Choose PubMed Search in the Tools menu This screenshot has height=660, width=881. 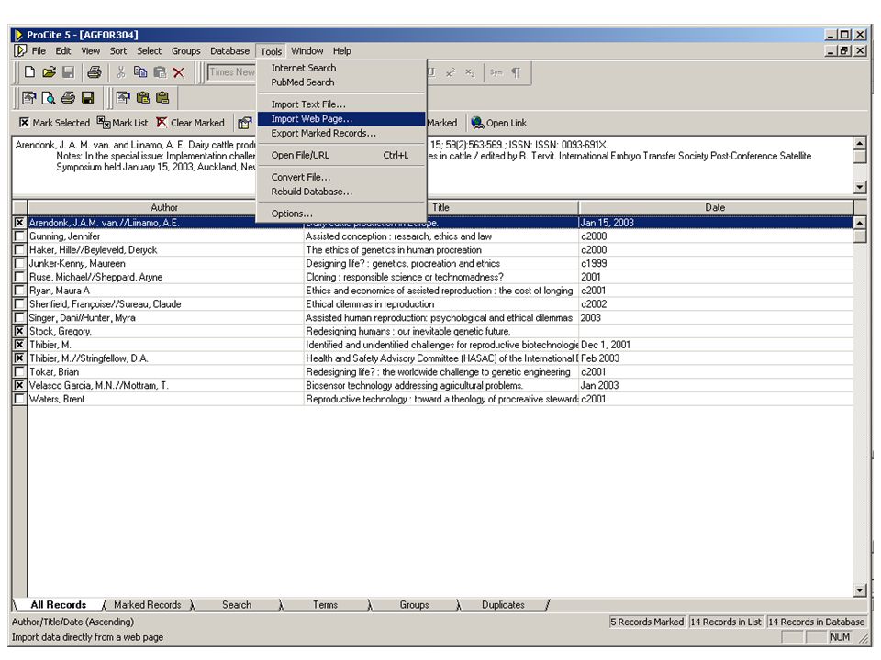click(341, 82)
